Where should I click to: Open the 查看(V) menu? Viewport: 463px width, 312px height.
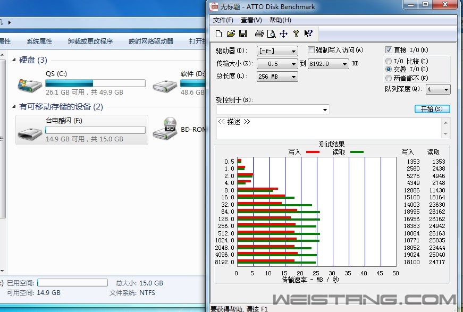pyautogui.click(x=251, y=20)
